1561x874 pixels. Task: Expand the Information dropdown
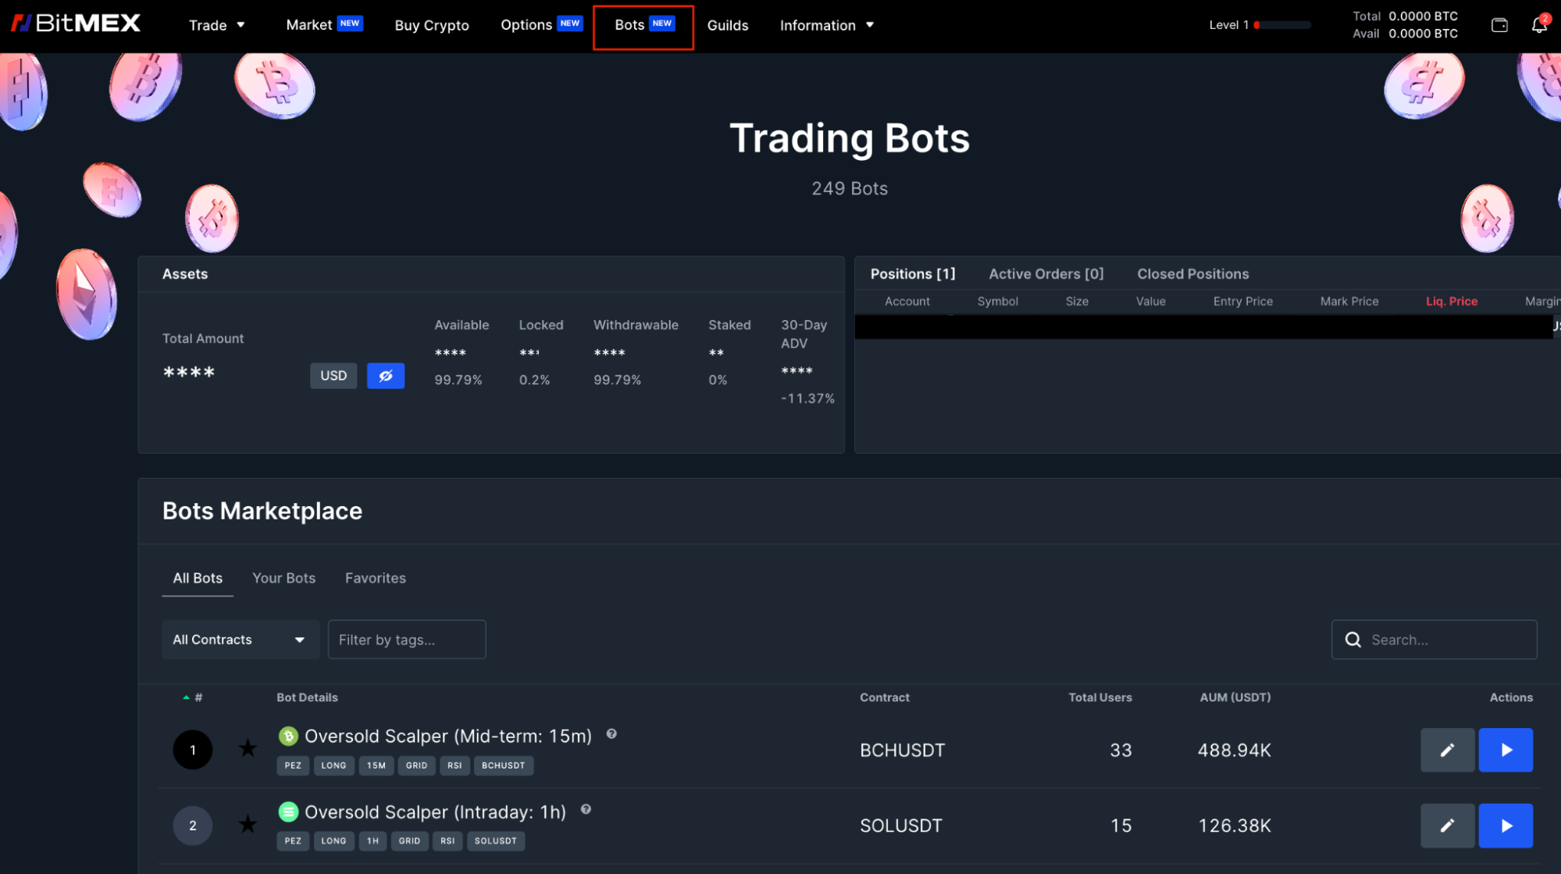[826, 25]
